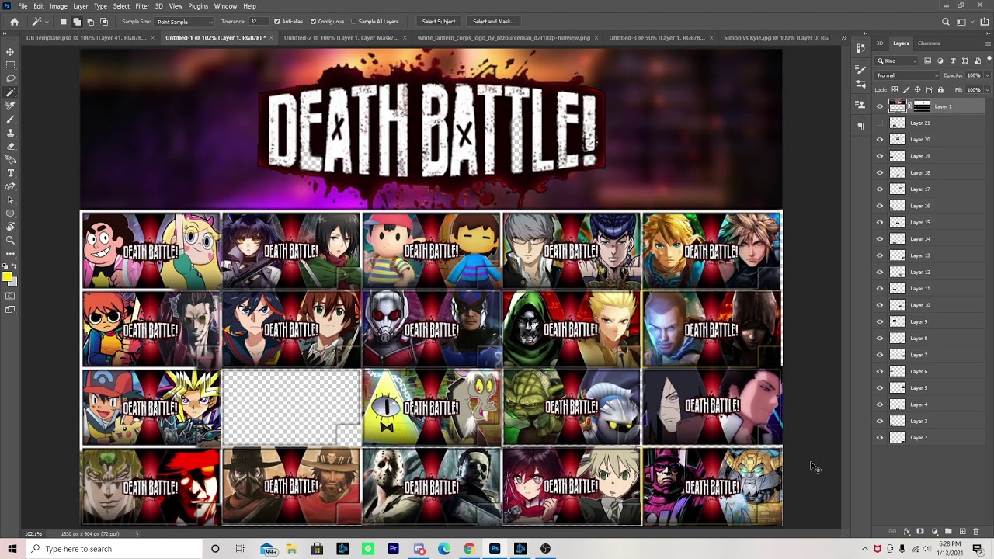Screen dimensions: 994x559
Task: Toggle the Anti-alias checkbox
Action: [x=277, y=22]
